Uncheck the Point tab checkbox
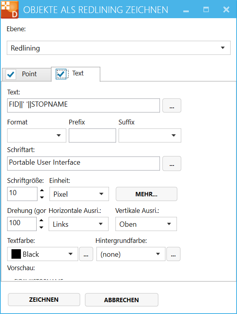The image size is (237, 314). point(11,74)
